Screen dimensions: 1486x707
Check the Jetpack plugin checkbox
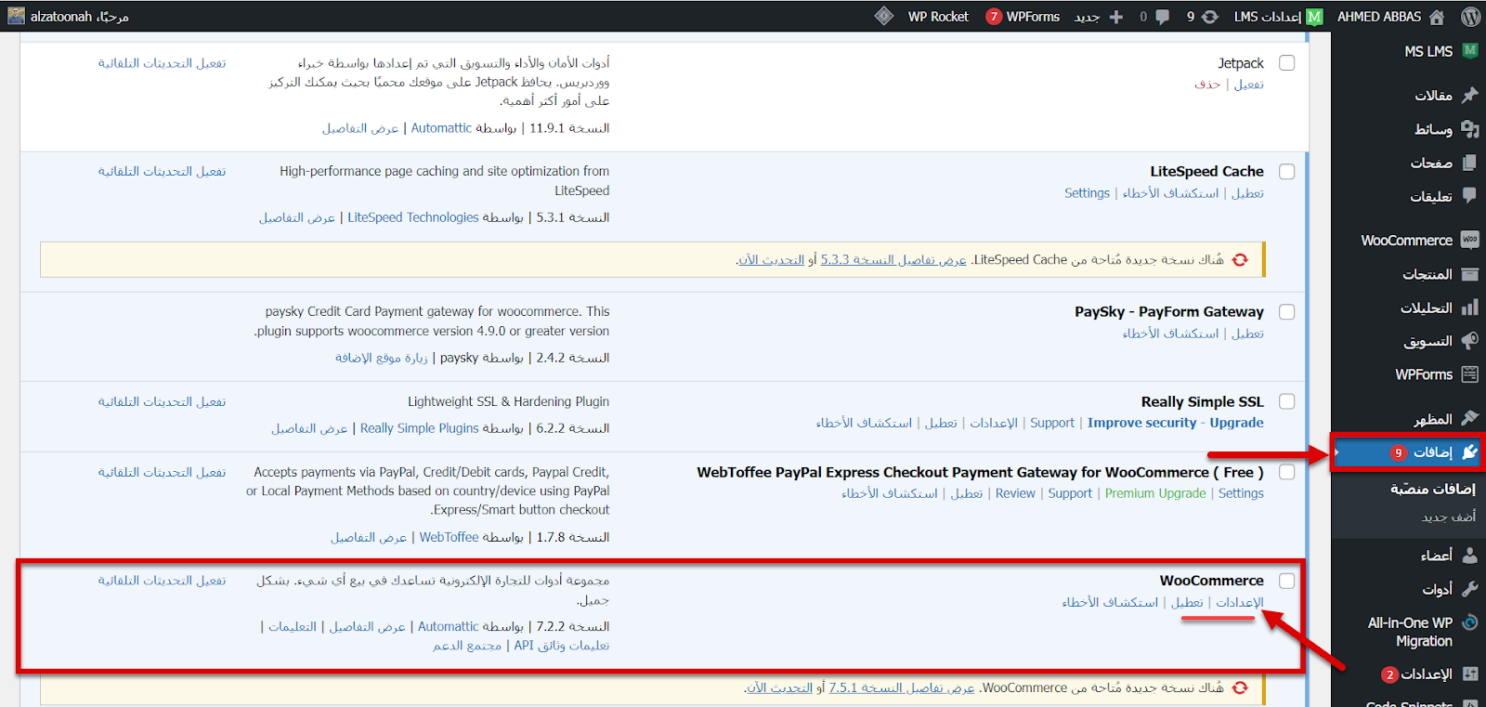coord(1286,63)
